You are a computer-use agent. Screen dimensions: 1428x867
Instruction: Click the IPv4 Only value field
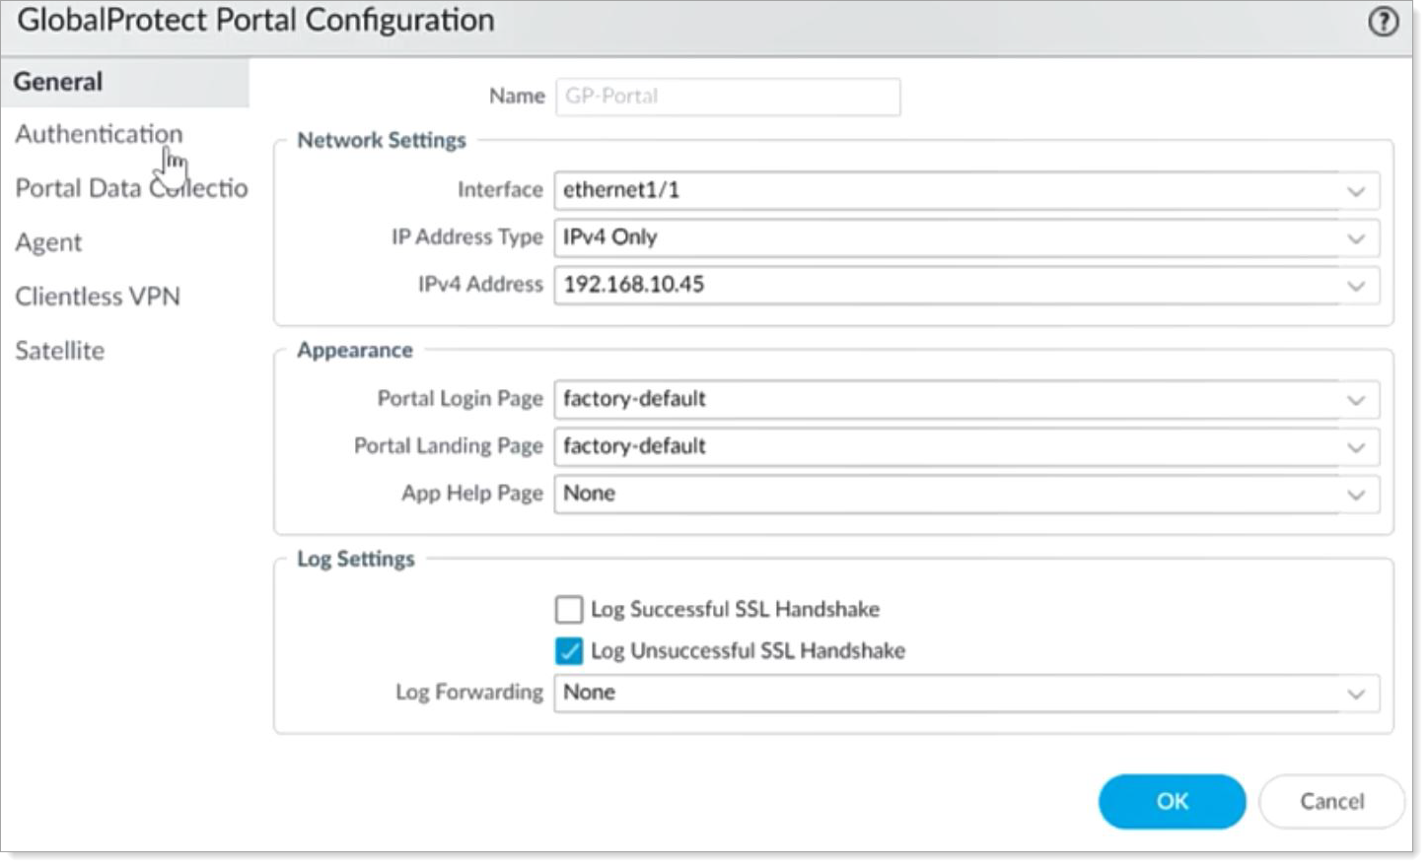966,237
